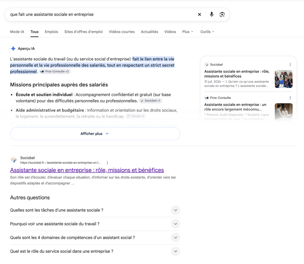
Task: Open image search with the camera lens icon
Action: tap(222, 14)
